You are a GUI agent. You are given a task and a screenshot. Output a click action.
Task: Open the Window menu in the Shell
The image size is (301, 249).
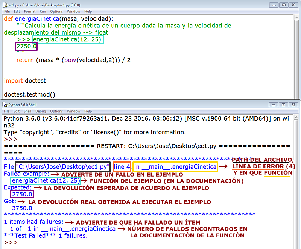point(72,111)
